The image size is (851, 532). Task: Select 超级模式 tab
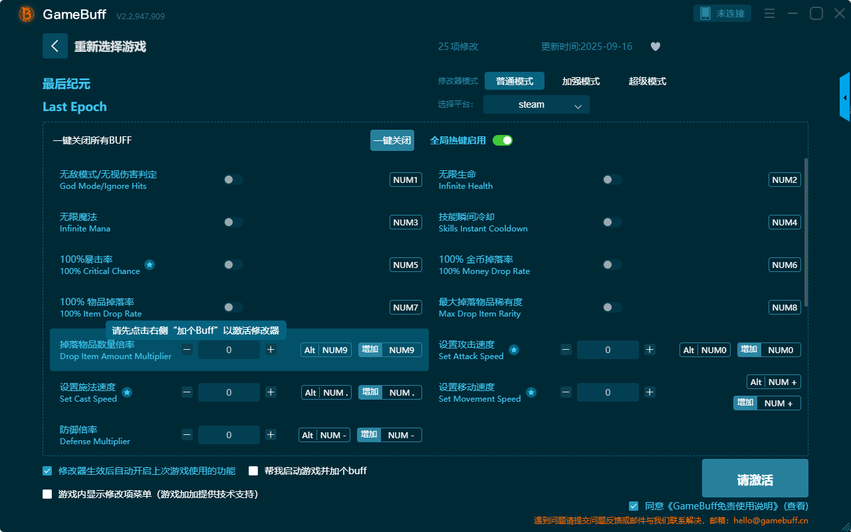(648, 81)
